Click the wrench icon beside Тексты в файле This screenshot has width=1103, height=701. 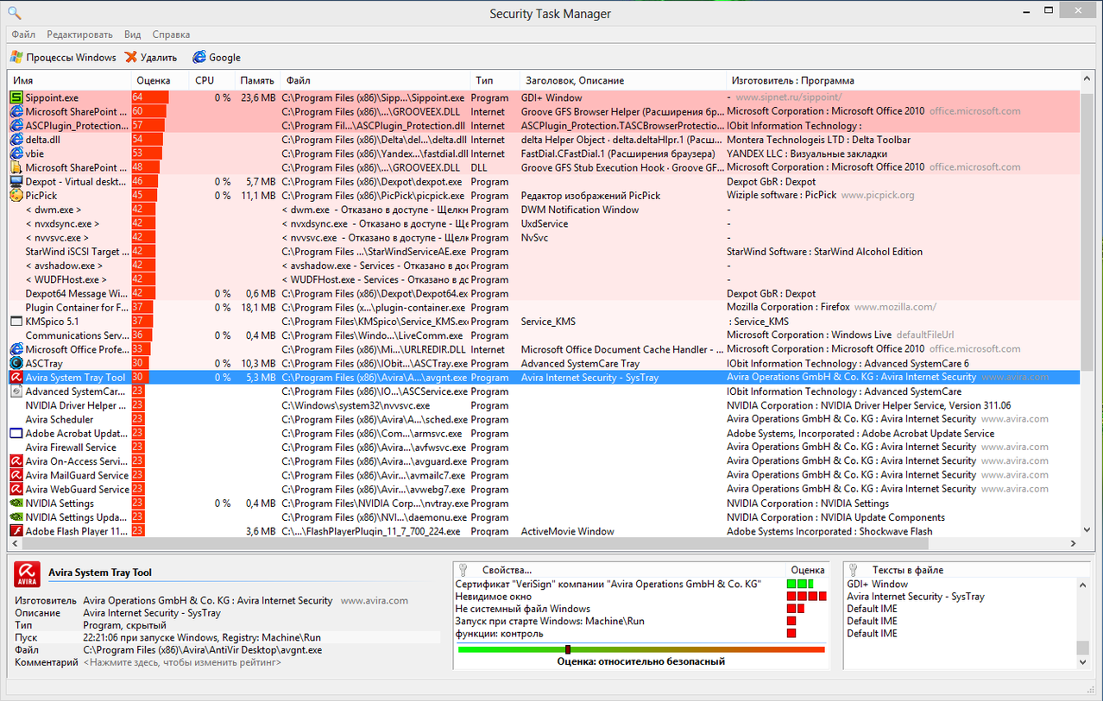pos(854,569)
